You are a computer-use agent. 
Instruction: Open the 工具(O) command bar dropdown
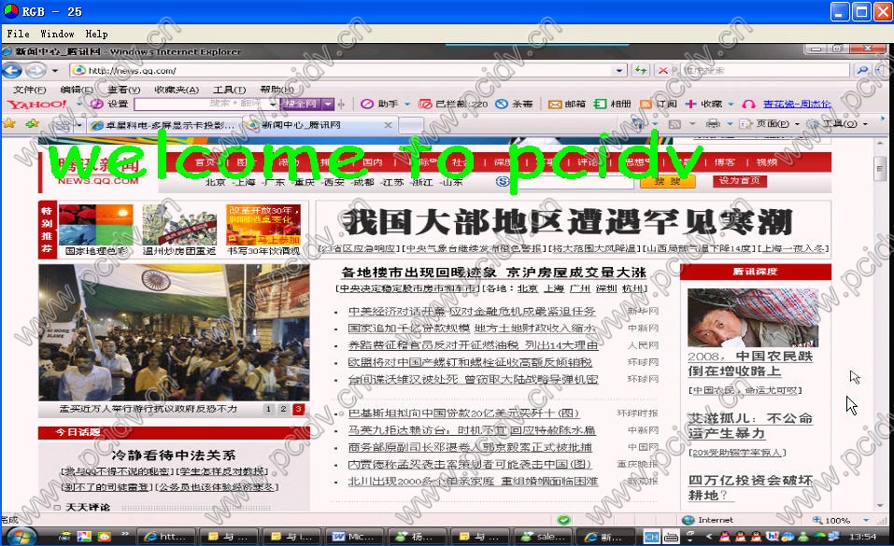pyautogui.click(x=837, y=123)
